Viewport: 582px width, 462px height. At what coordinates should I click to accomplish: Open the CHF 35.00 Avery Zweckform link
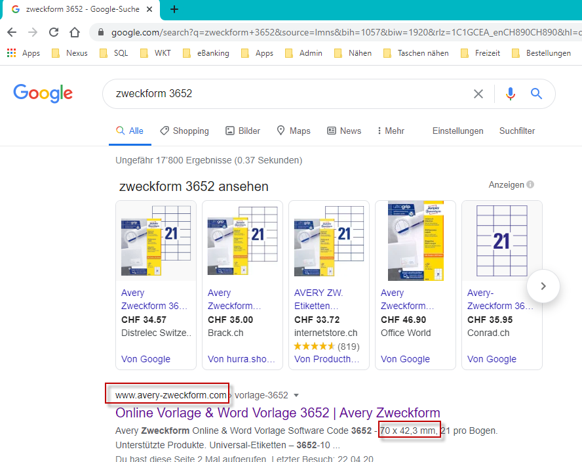234,299
